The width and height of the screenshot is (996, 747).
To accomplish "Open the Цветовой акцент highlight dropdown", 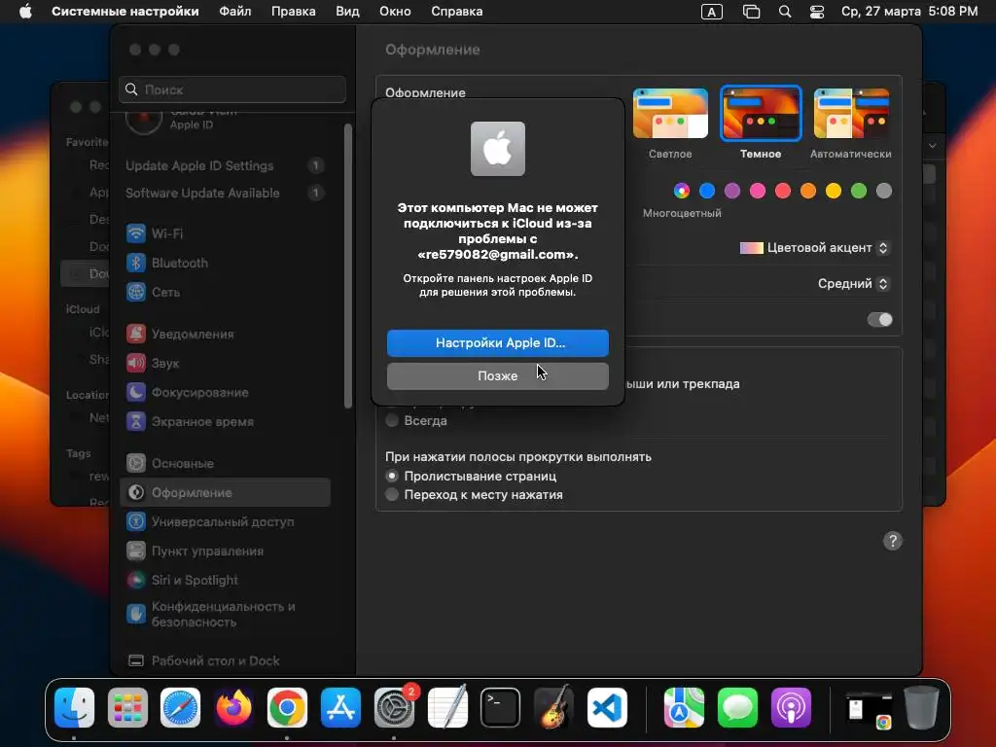I will [x=814, y=248].
